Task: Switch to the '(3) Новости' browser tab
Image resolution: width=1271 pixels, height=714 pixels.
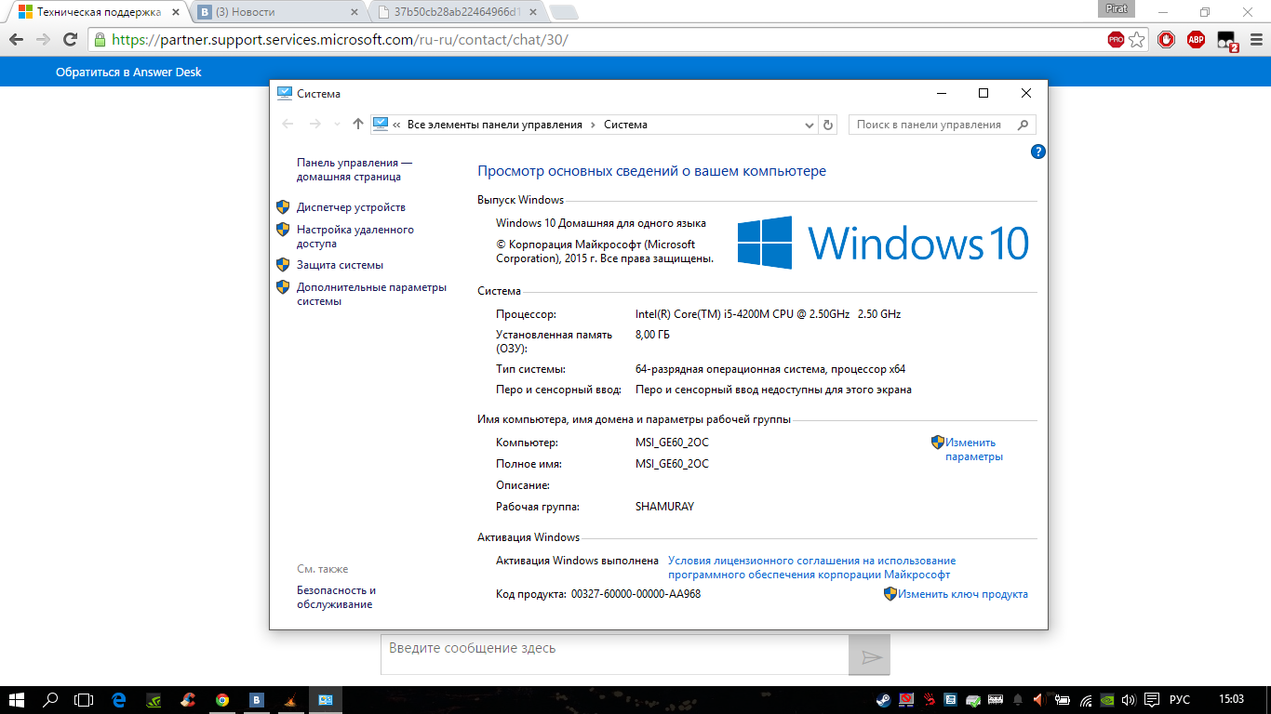Action: (270, 13)
